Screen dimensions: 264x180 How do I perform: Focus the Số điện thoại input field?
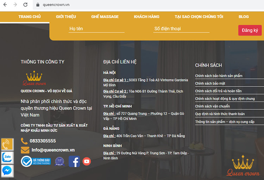coord(181,29)
